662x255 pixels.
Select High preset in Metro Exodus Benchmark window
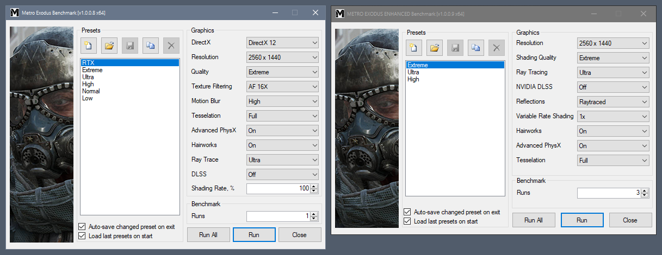(x=130, y=84)
